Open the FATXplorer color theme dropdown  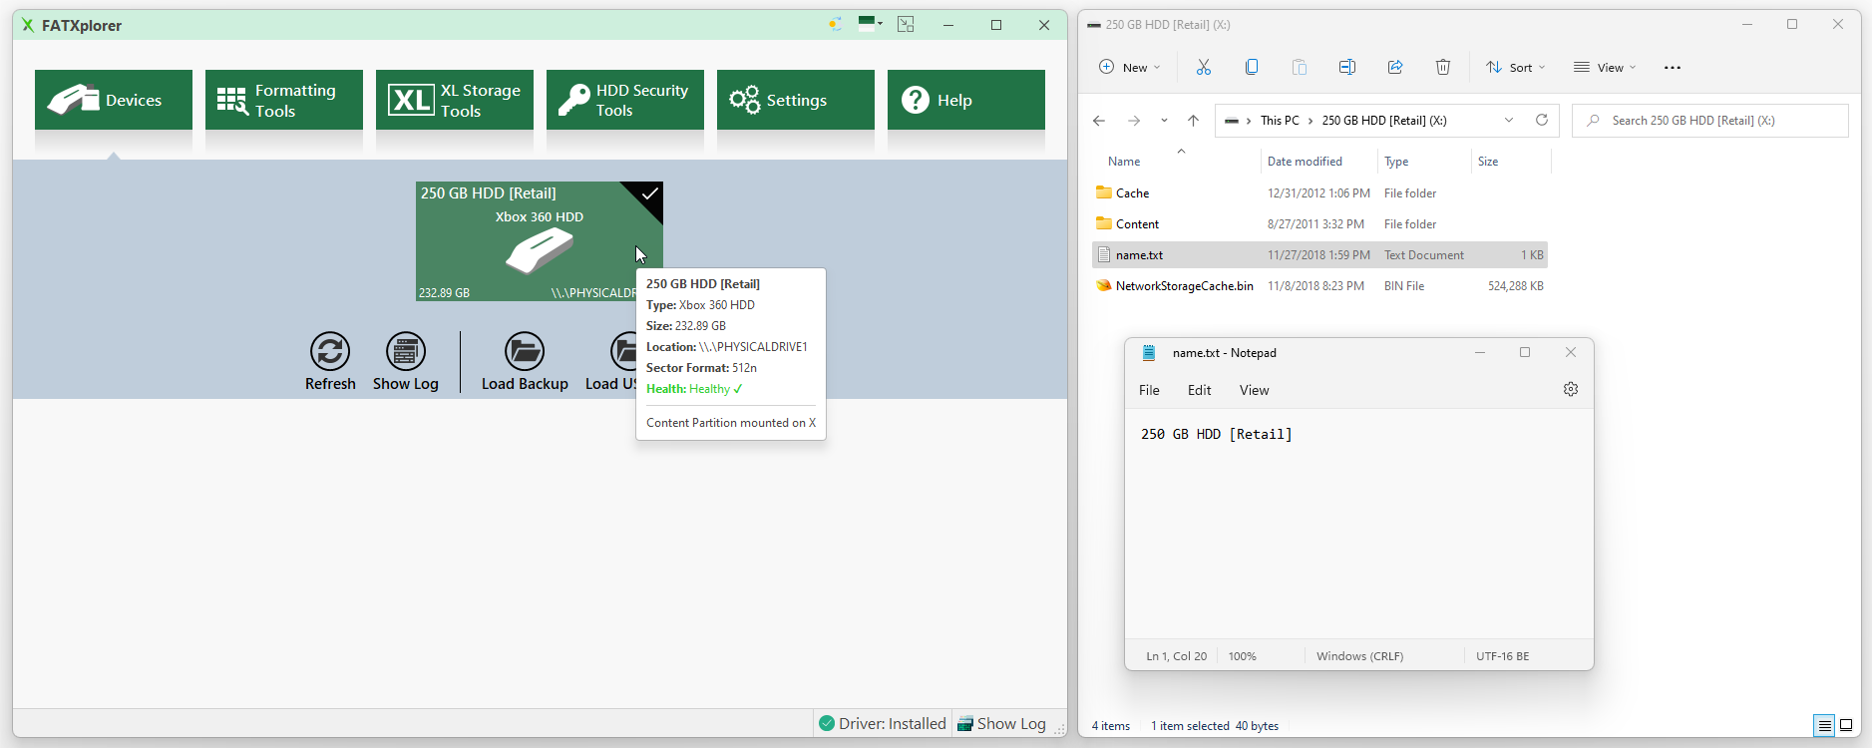pos(871,24)
